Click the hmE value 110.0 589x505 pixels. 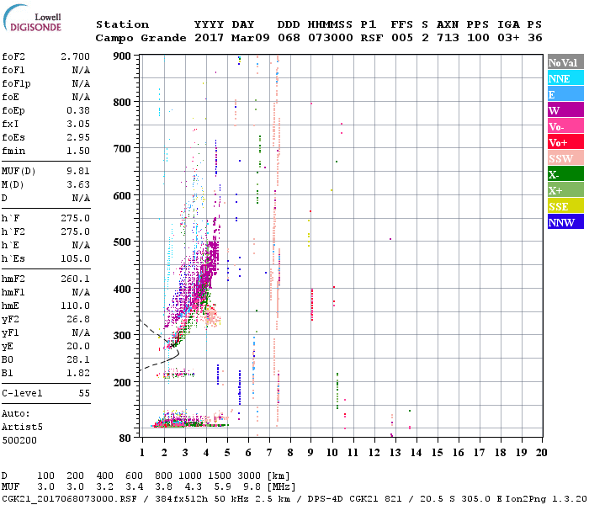click(x=75, y=306)
